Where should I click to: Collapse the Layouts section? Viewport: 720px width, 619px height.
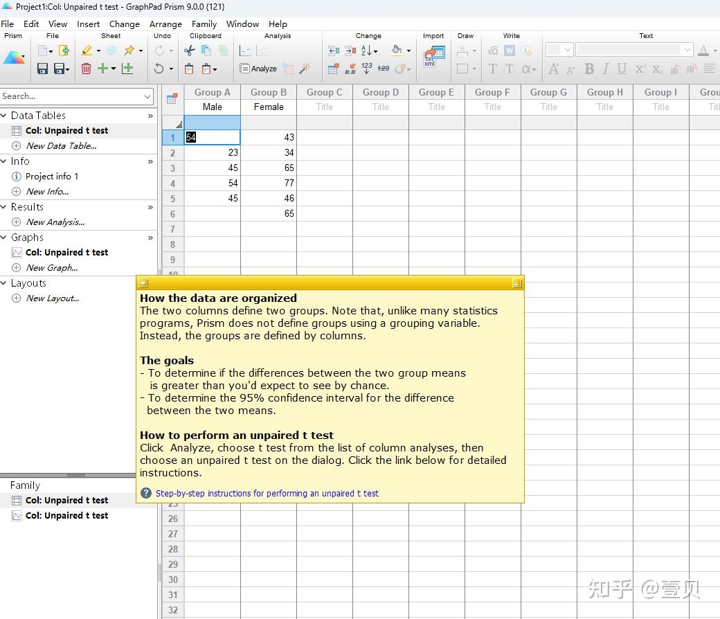(3, 283)
